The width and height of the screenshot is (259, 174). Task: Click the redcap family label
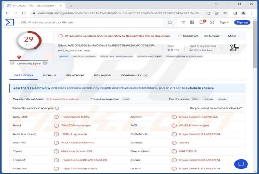tap(208, 99)
